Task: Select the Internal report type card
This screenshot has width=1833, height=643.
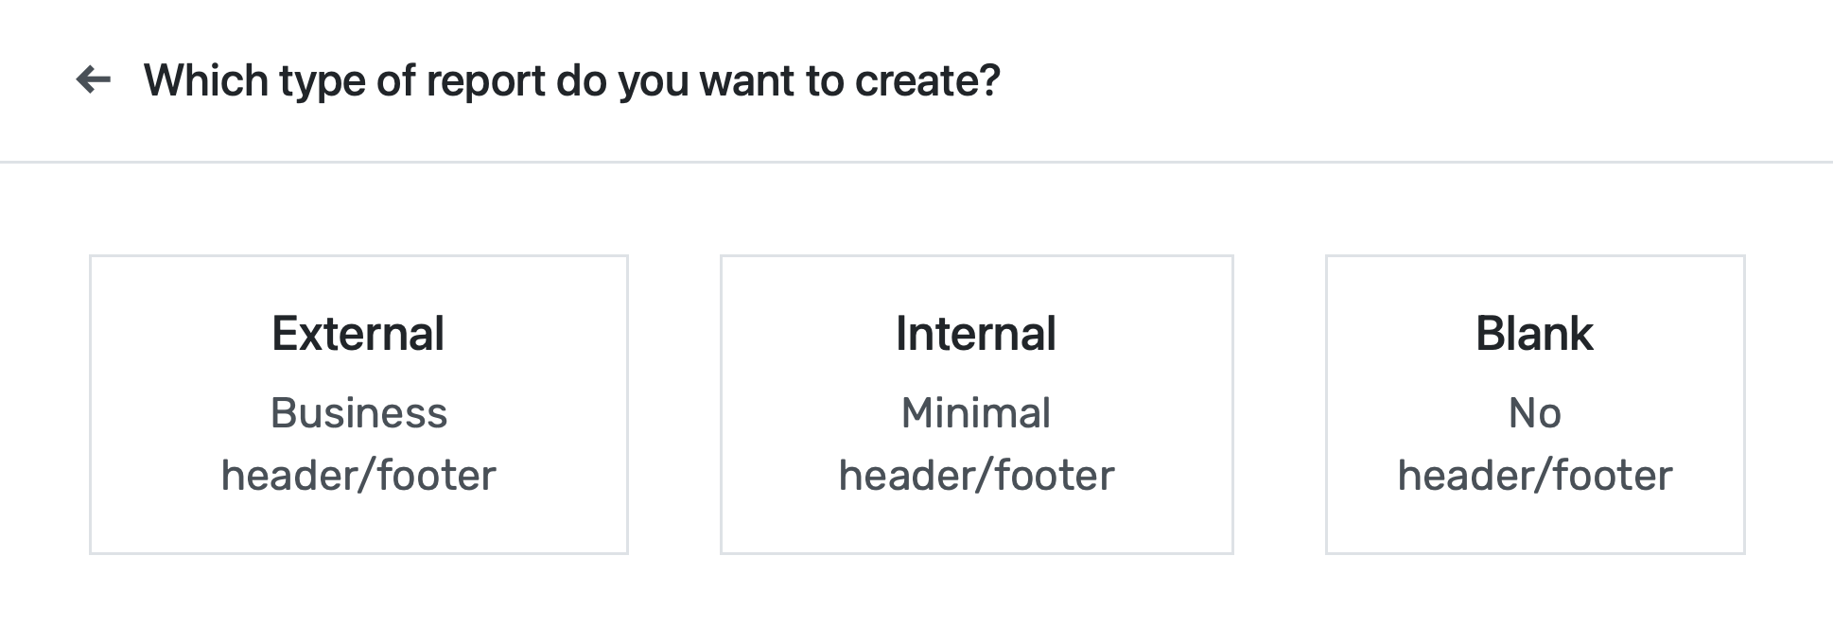Action: tap(976, 404)
